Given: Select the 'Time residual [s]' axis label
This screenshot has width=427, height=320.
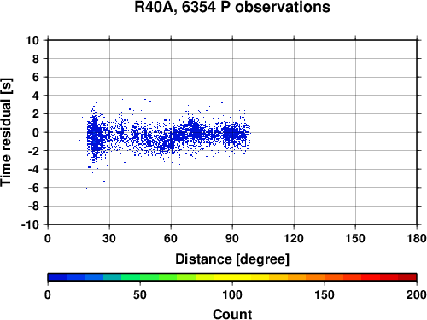Looking at the screenshot, I should pos(6,132).
